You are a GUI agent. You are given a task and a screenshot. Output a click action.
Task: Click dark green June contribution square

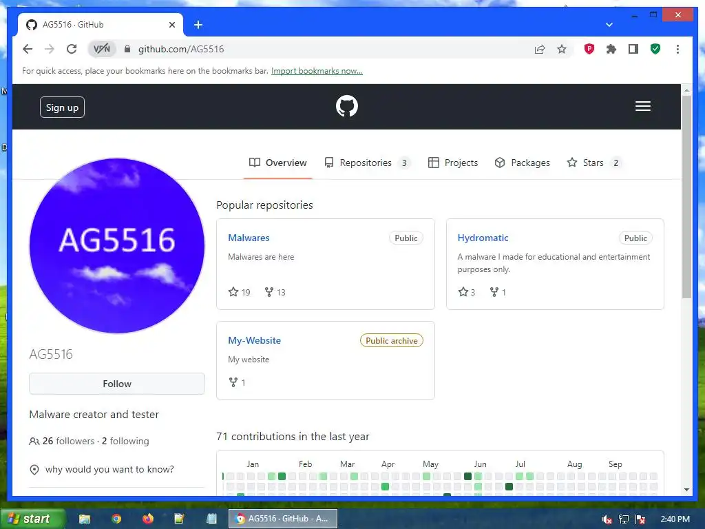pos(467,476)
